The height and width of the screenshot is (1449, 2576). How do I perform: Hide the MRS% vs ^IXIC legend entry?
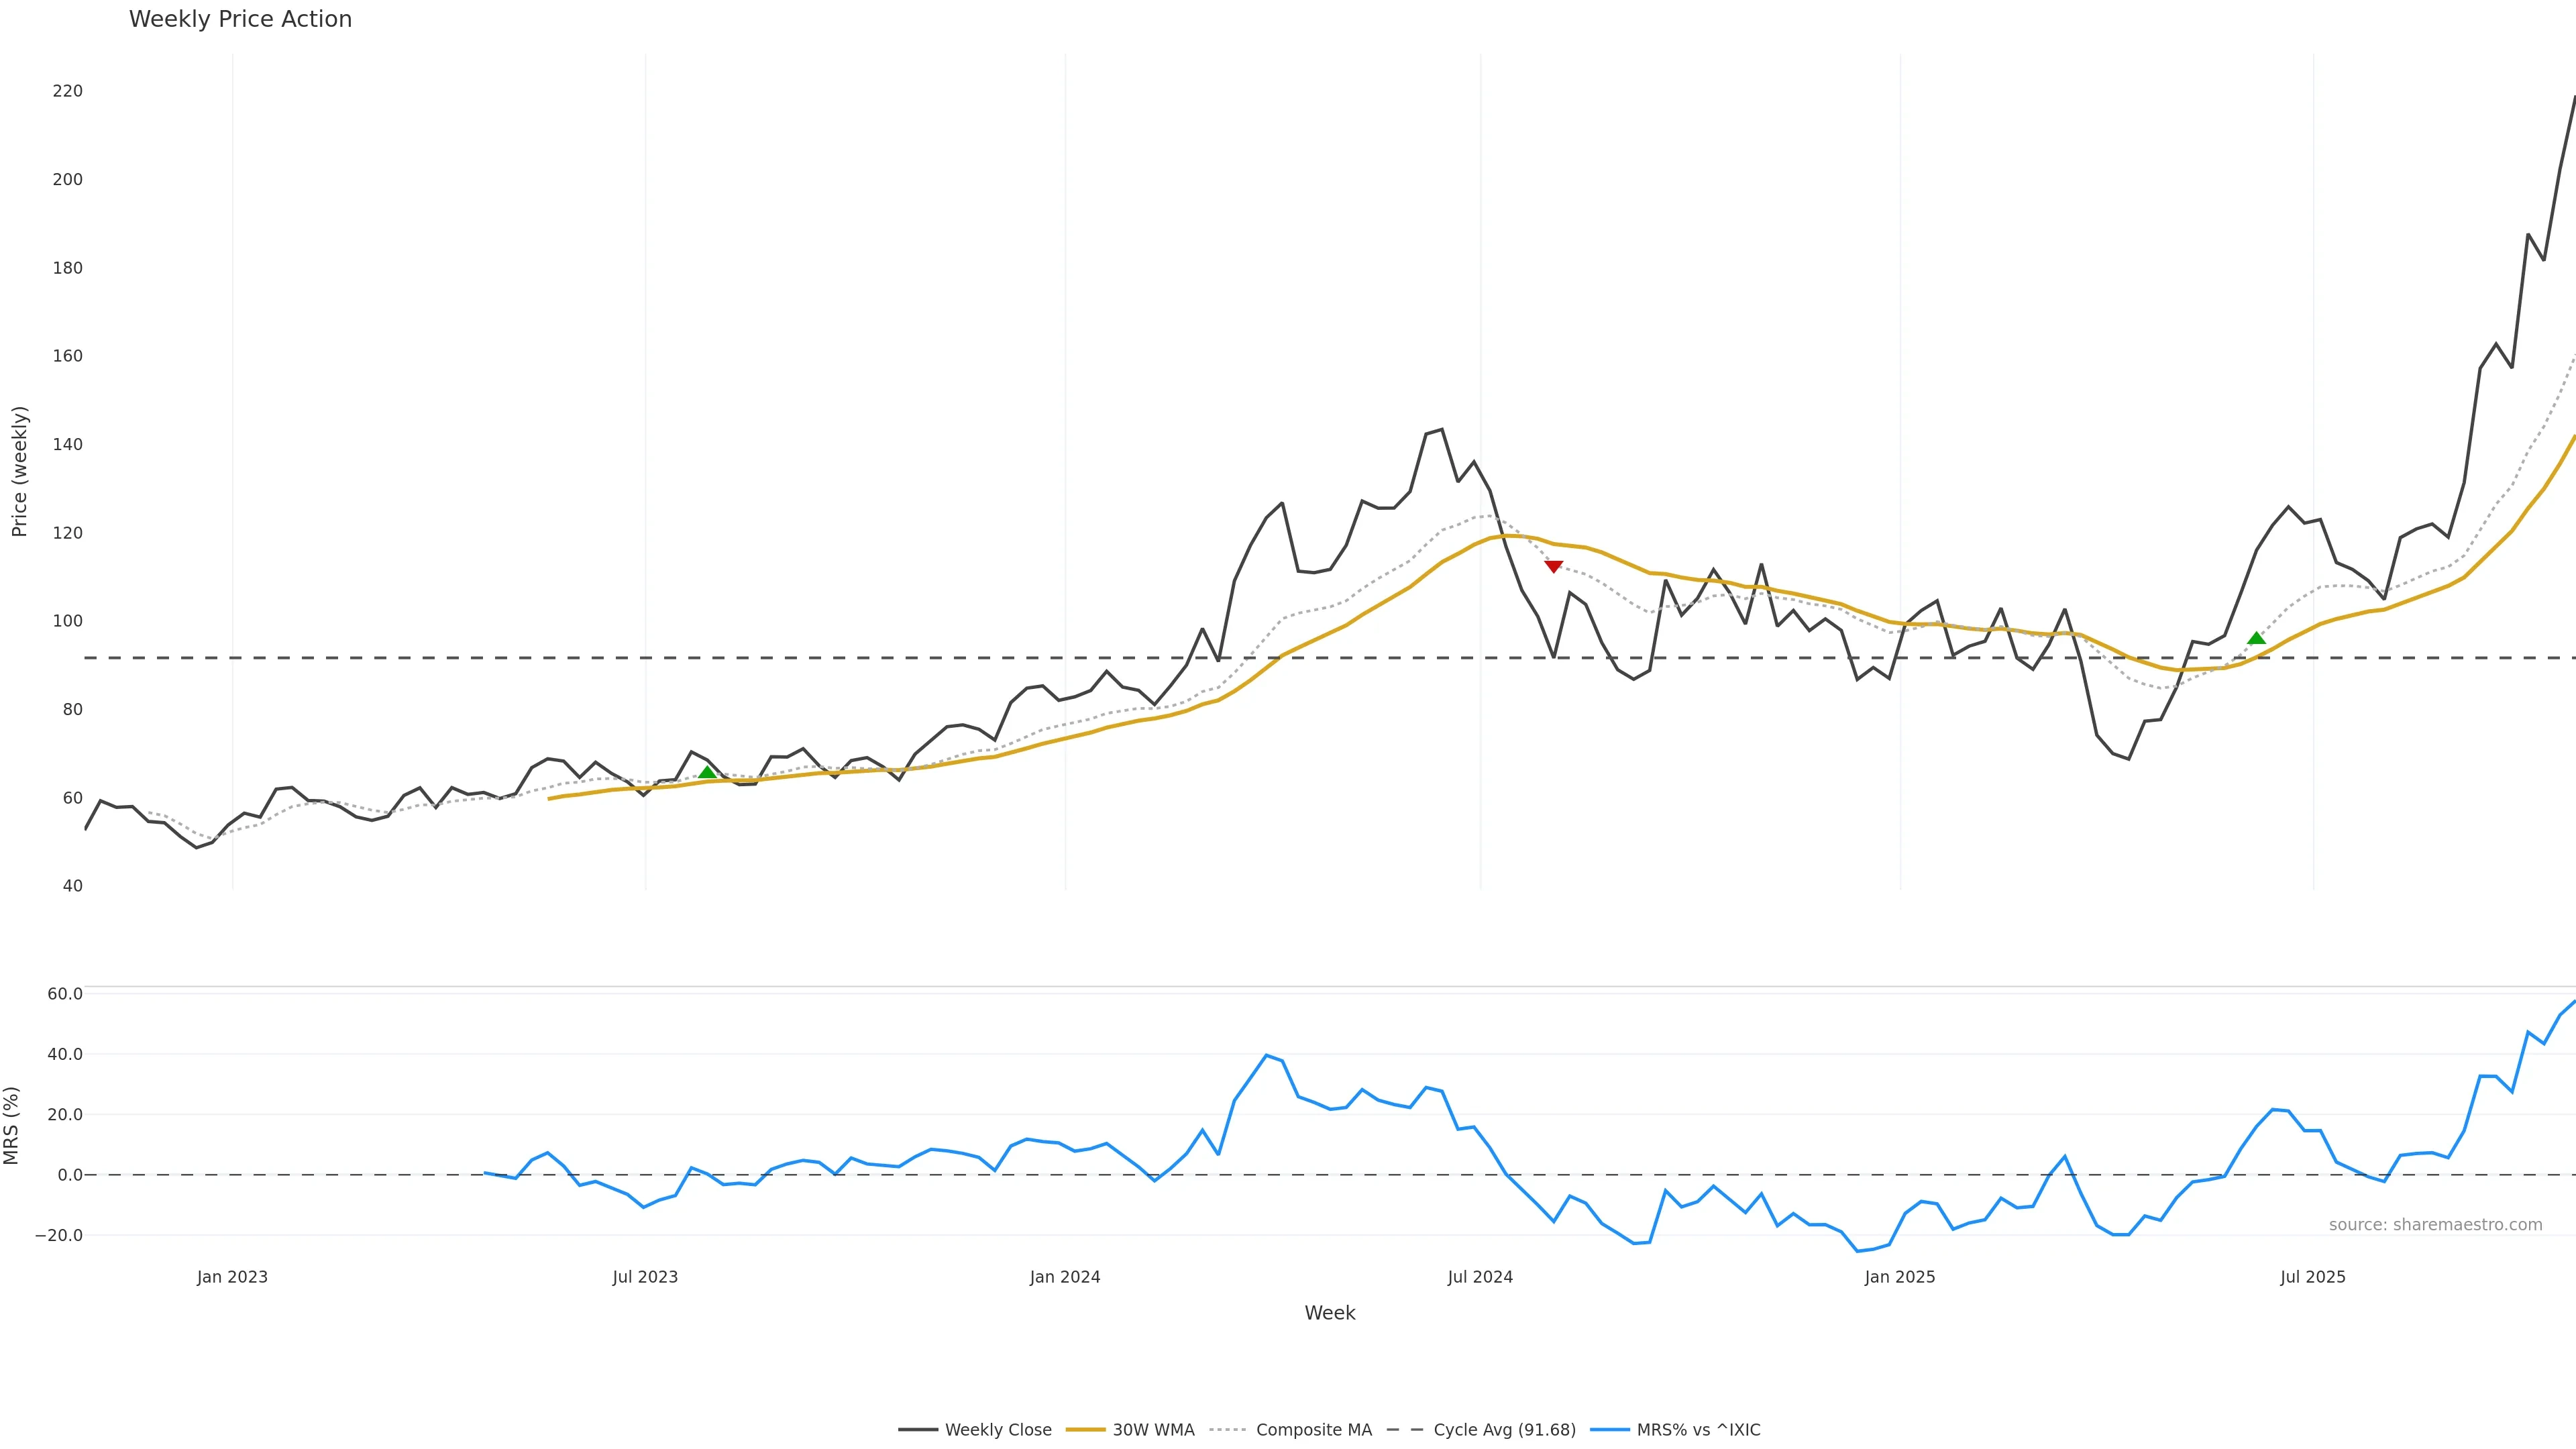1698,1430
